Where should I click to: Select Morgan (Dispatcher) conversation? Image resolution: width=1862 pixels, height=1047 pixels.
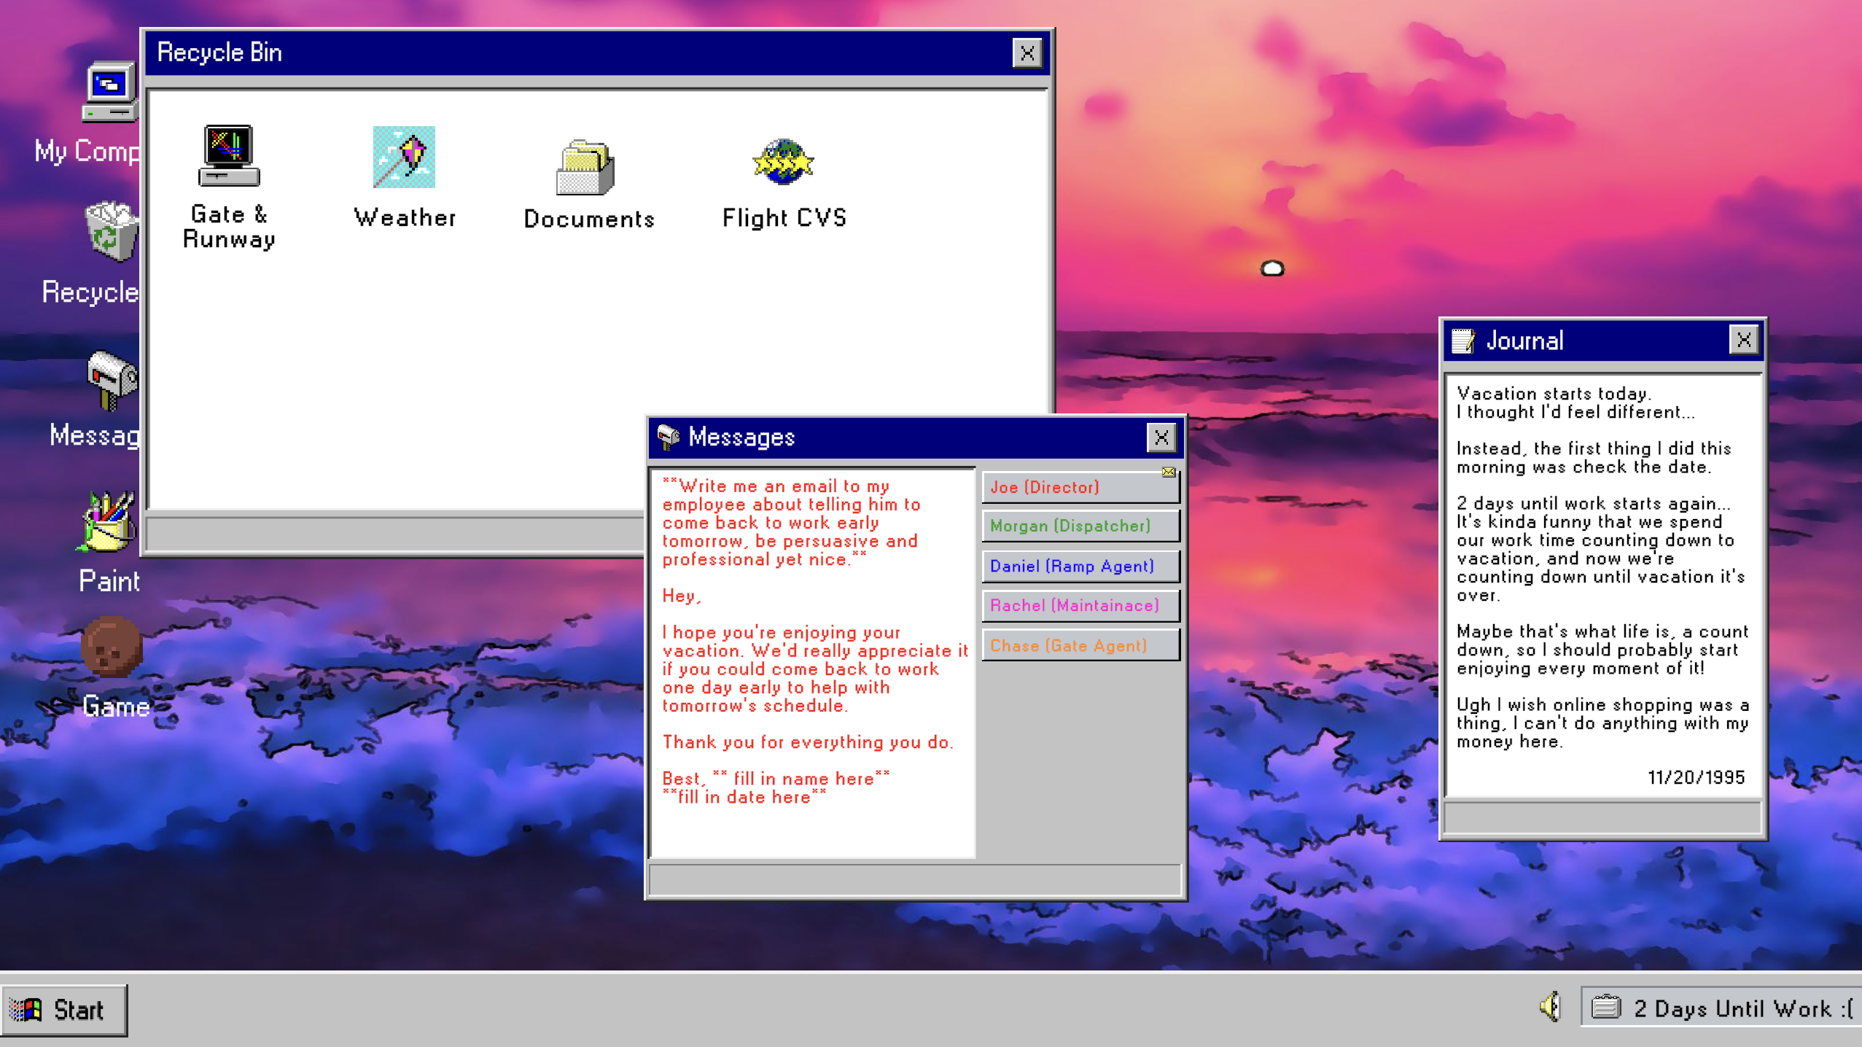1080,526
